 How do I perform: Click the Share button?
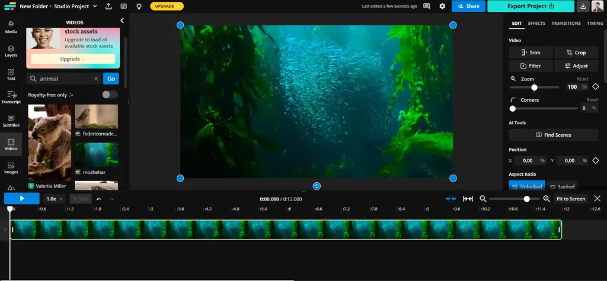pos(468,6)
